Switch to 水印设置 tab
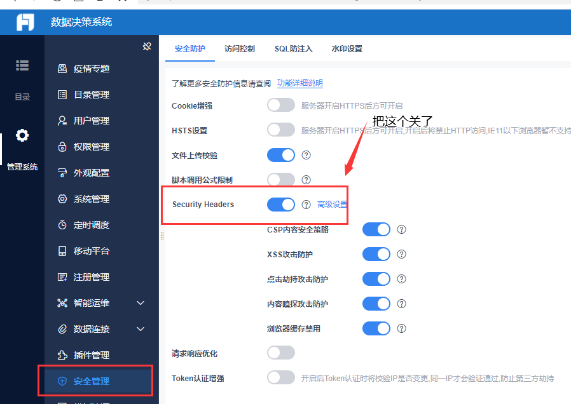 coord(347,49)
